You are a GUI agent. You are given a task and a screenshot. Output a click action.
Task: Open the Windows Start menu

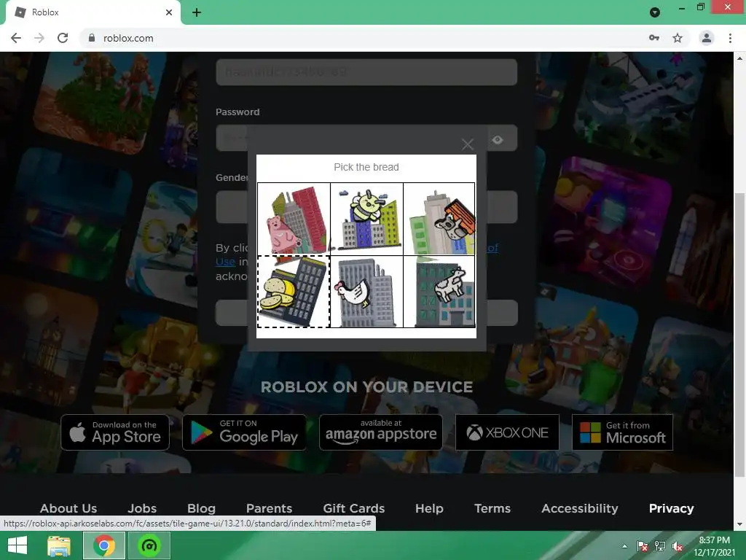pos(17,545)
